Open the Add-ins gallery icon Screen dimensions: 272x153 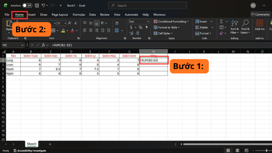click(259, 23)
